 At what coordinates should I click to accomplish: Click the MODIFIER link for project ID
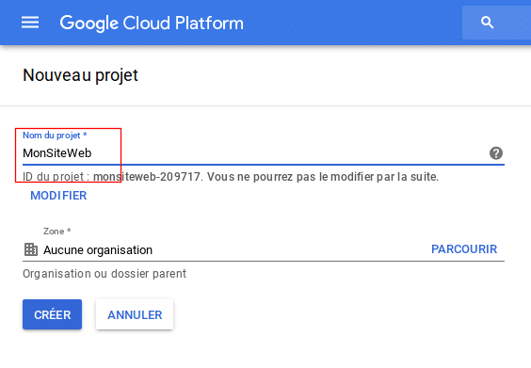tap(58, 196)
